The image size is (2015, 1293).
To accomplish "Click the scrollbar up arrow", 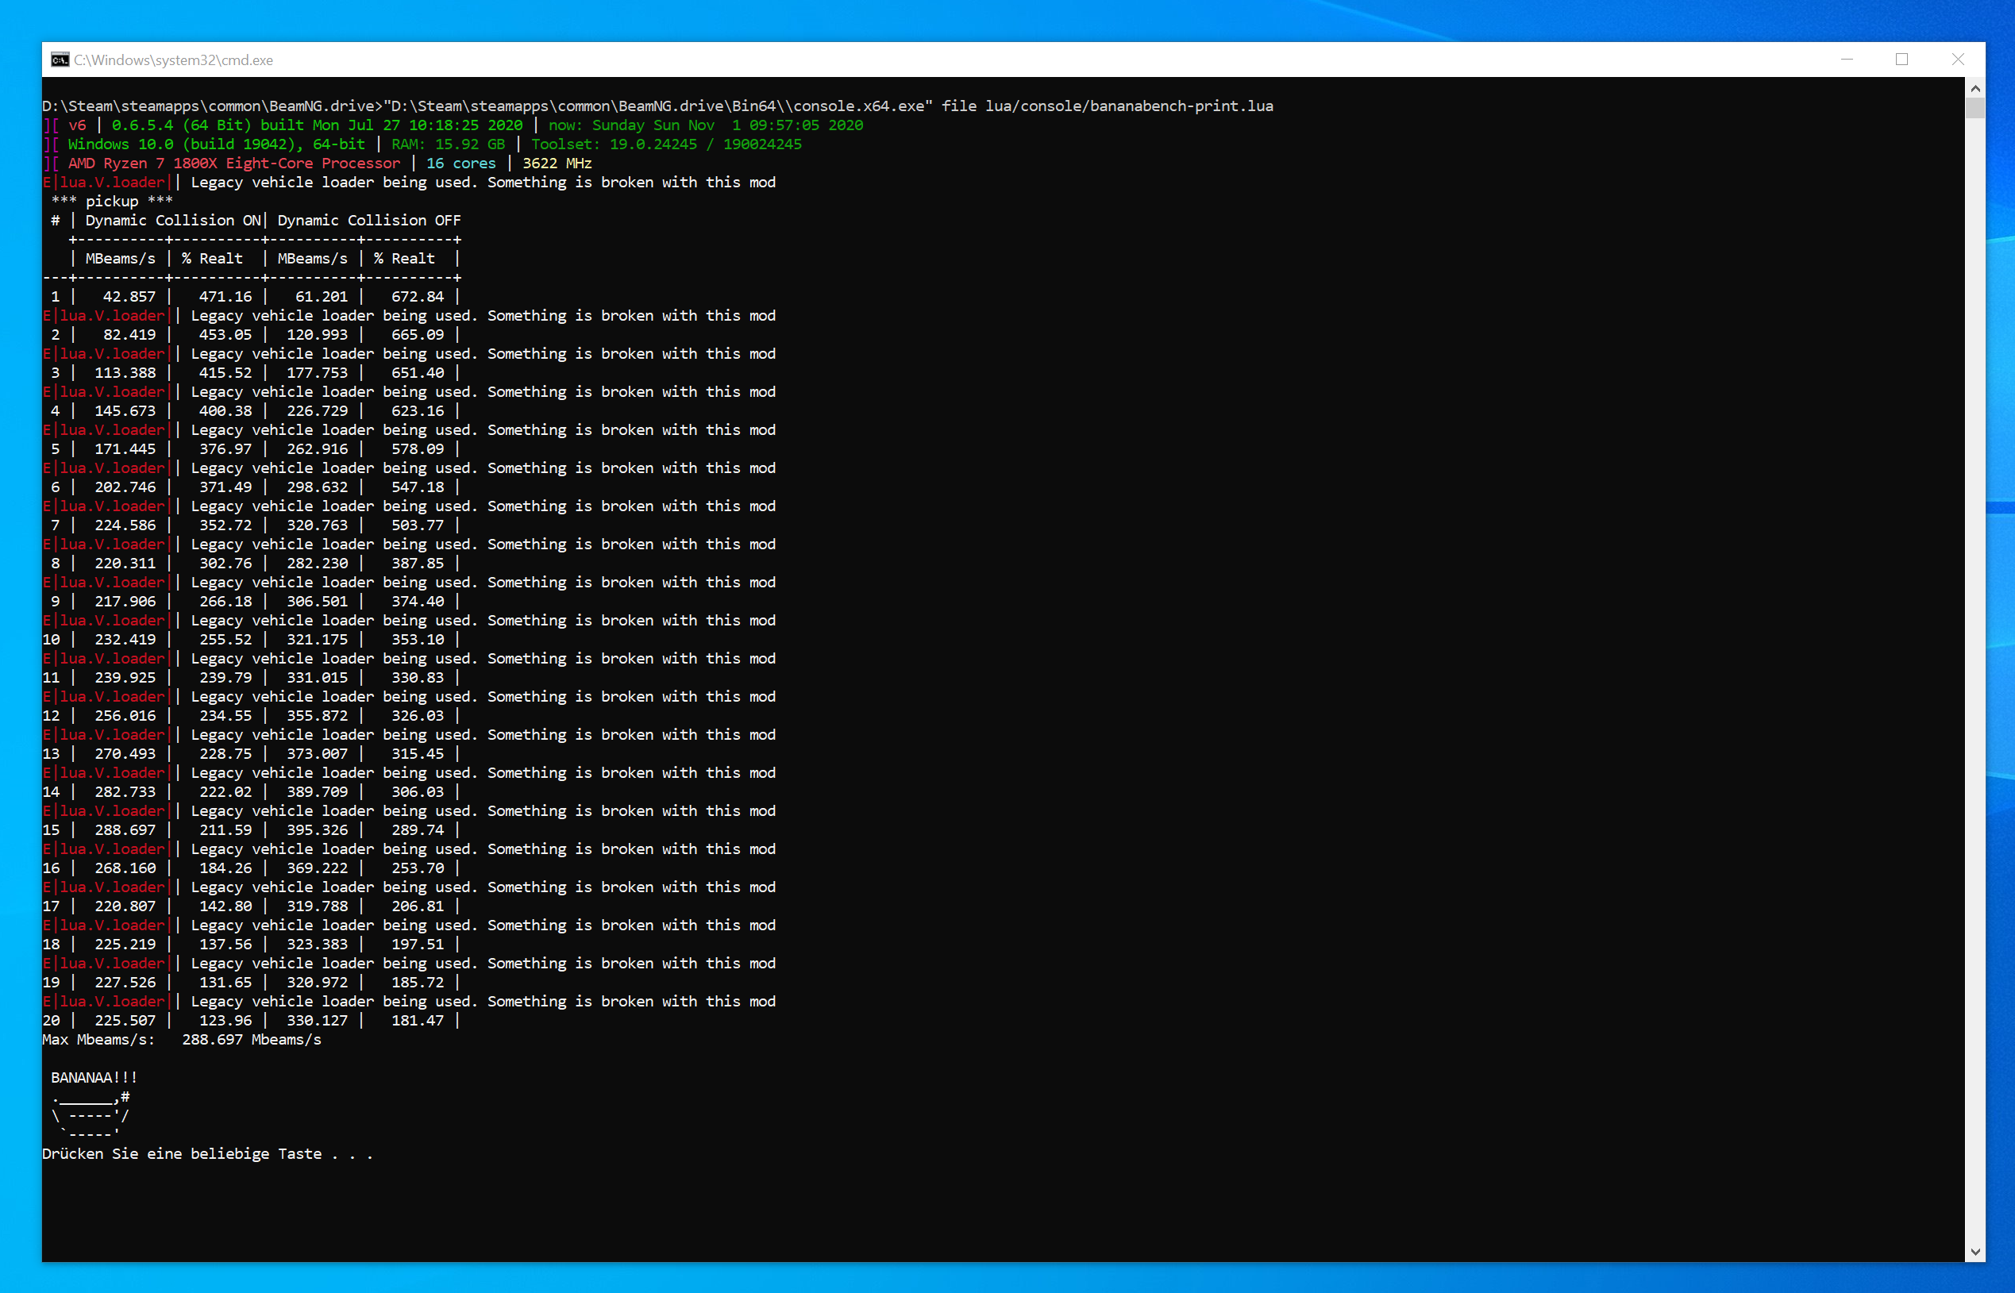I will pos(1975,88).
